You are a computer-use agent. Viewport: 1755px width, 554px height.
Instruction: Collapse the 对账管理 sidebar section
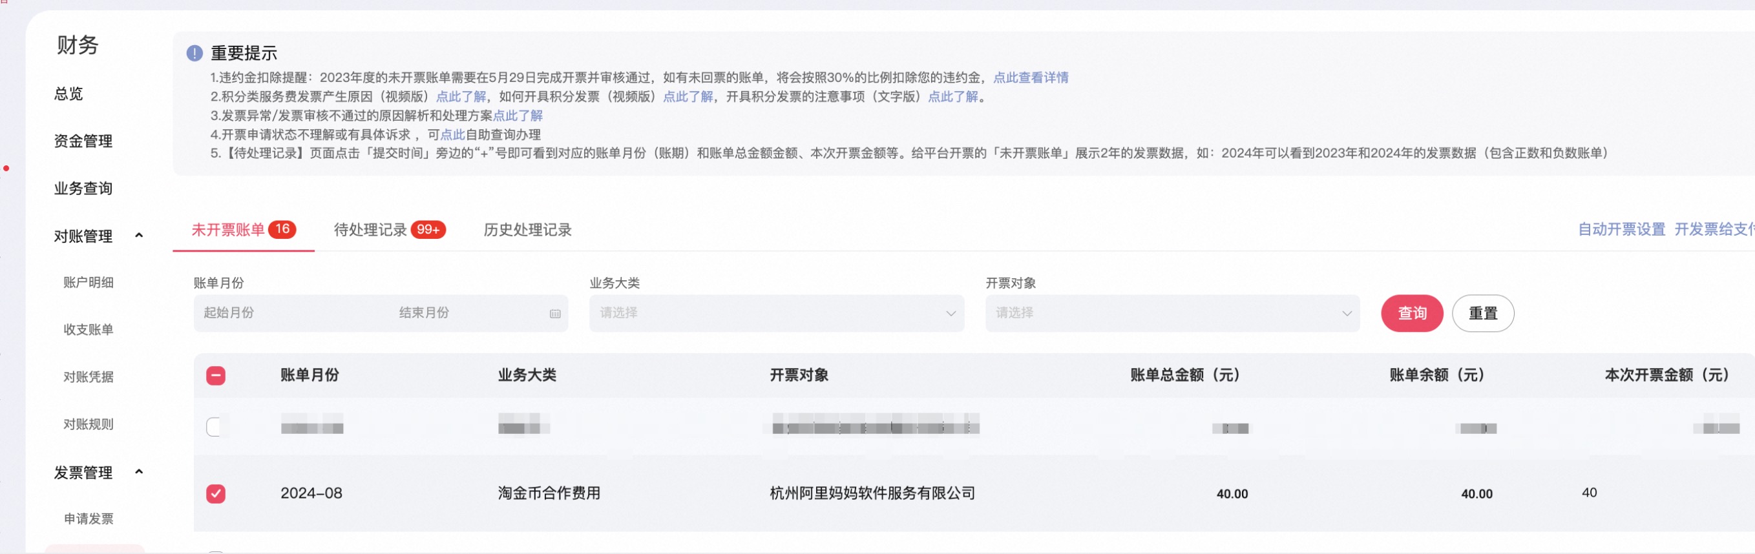(139, 236)
